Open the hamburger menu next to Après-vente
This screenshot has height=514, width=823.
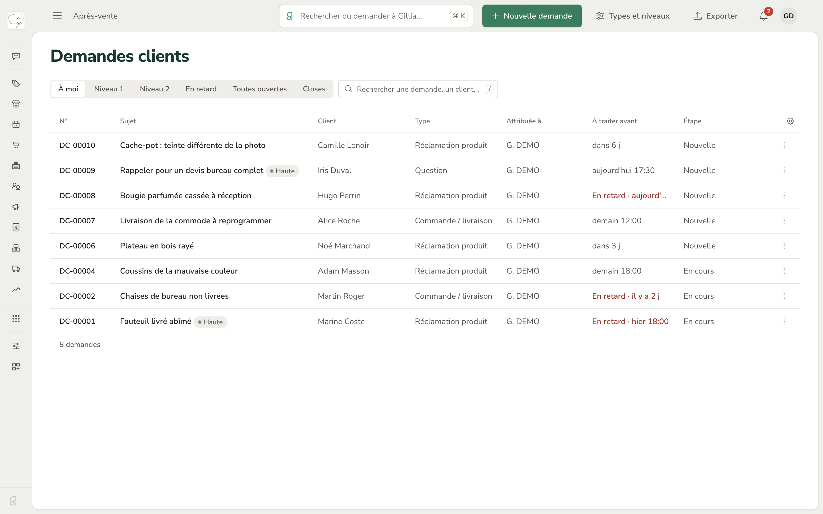click(57, 16)
